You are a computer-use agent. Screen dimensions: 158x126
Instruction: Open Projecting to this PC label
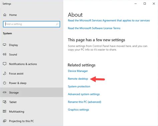click(21, 121)
